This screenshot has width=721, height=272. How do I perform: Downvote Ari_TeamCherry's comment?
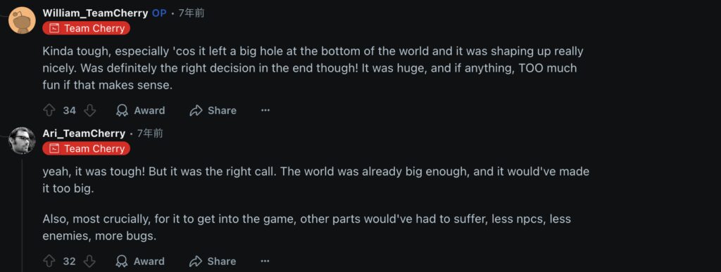point(90,261)
